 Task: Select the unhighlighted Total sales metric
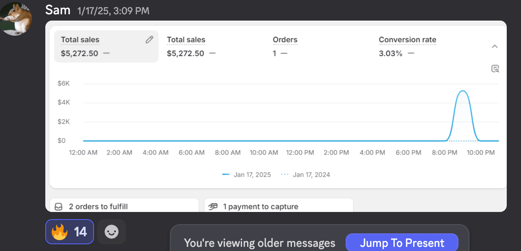[186, 40]
